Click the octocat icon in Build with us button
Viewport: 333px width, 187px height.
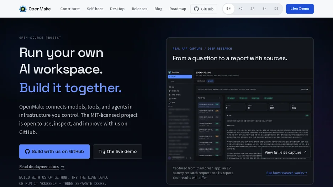(27, 152)
